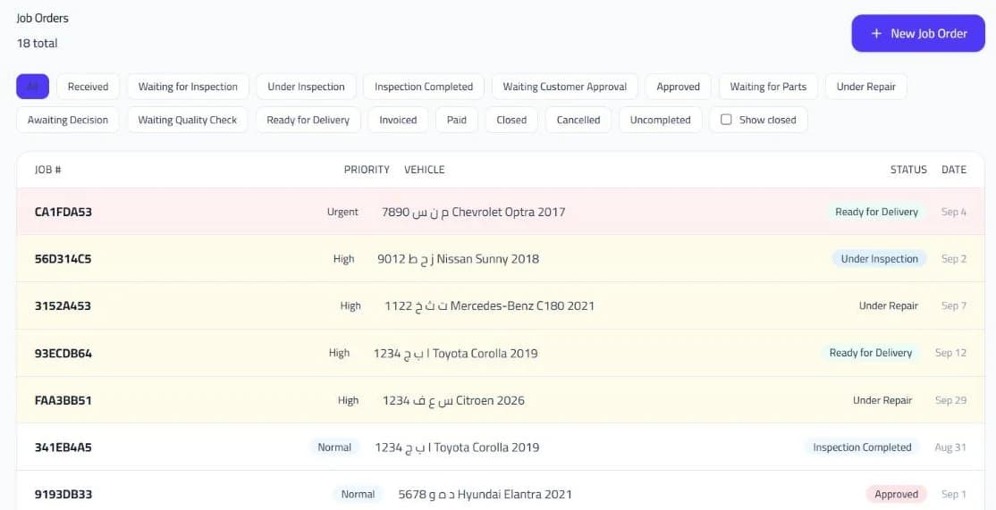996x510 pixels.
Task: Filter jobs by Under Repair chip
Action: point(865,87)
